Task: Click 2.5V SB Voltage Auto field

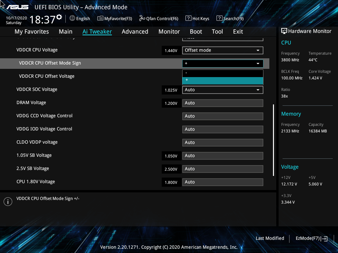Action: point(223,169)
